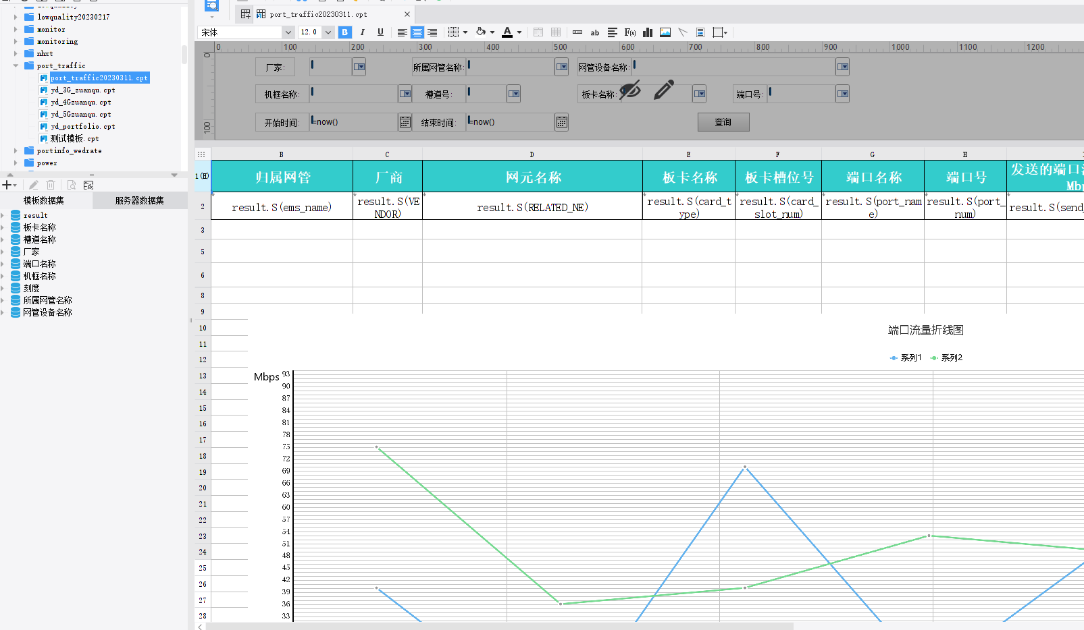Image resolution: width=1084 pixels, height=630 pixels.
Task: Toggle the hidden-eye icon on 板卡名称 widget
Action: [630, 89]
